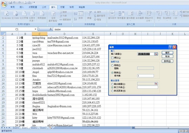Collapse dialog via input range selector icon
The height and width of the screenshot is (133, 189).
[156, 54]
